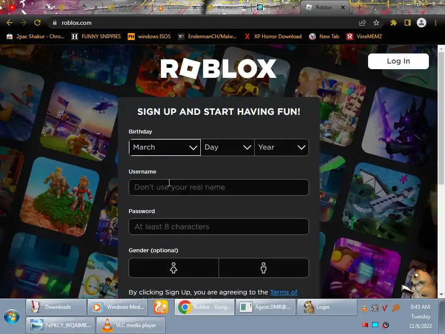Open the FUNNY SNIPPIES bookmark
The width and height of the screenshot is (445, 334).
(x=96, y=37)
